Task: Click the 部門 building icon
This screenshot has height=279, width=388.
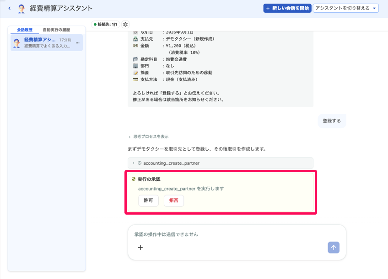Action: click(135, 66)
